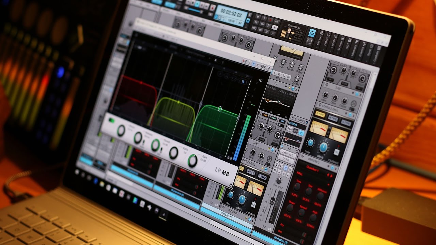The image size is (436, 245).
Task: Click the S button in plugin window header
Action: click(249, 63)
